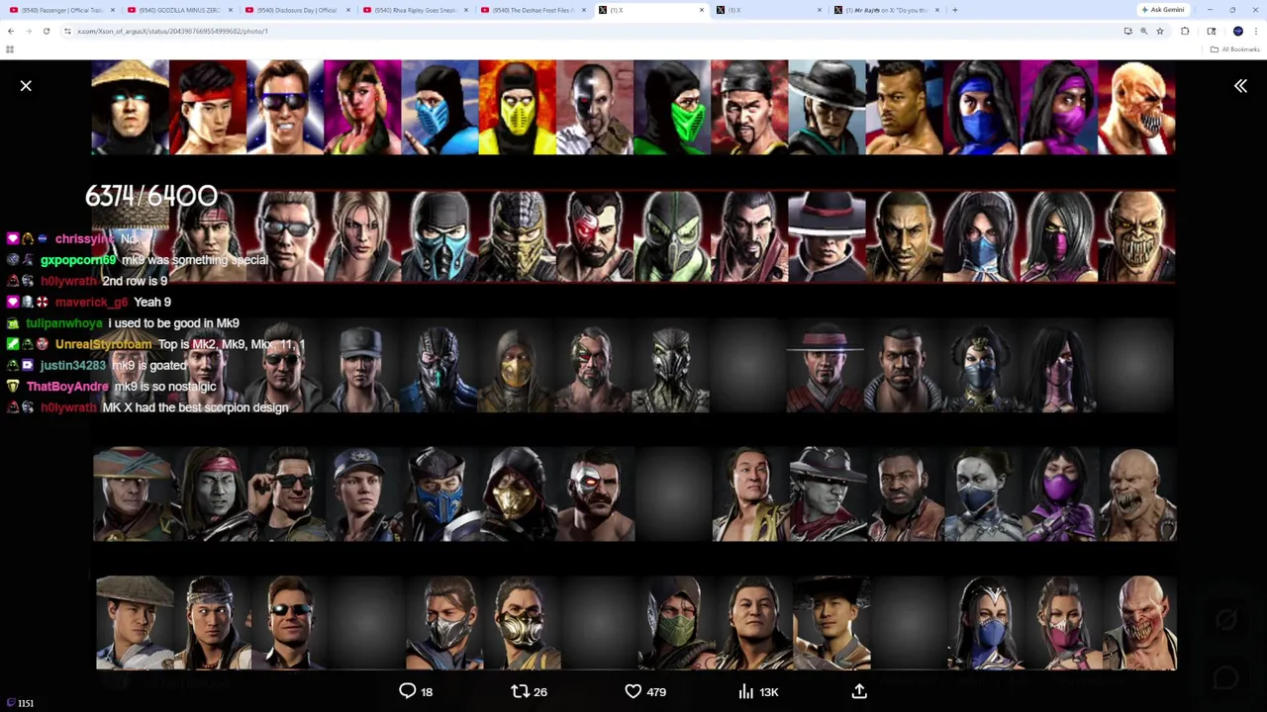This screenshot has width=1267, height=712.
Task: Switch to the inactive (1) X tab
Action: (766, 10)
